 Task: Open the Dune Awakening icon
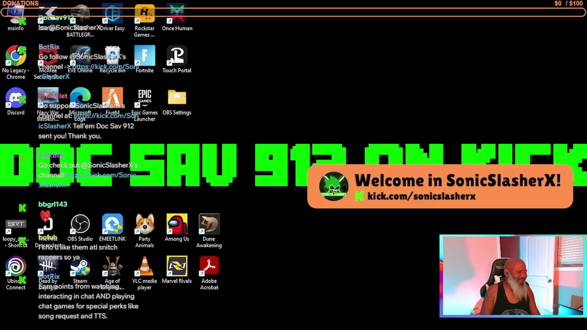tap(209, 231)
